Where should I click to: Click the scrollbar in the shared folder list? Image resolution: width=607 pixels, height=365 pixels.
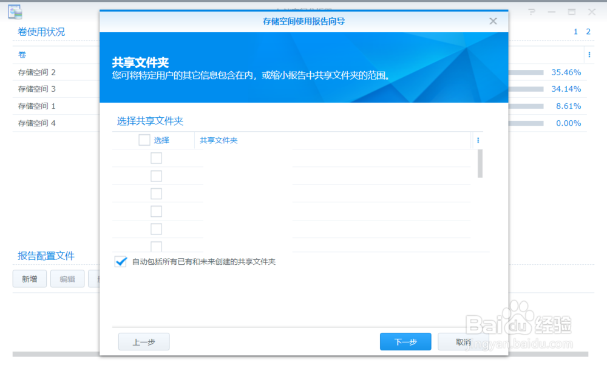pyautogui.click(x=481, y=164)
